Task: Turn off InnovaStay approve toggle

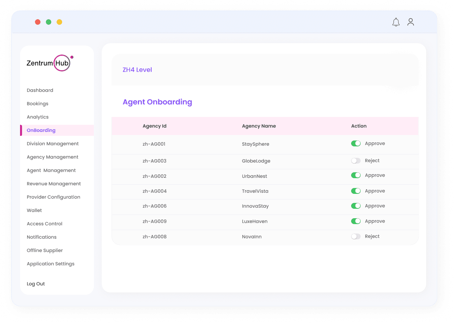Action: 355,206
